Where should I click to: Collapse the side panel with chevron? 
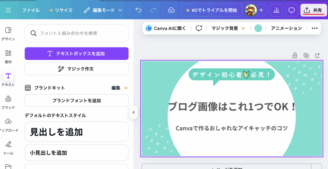click(x=133, y=113)
